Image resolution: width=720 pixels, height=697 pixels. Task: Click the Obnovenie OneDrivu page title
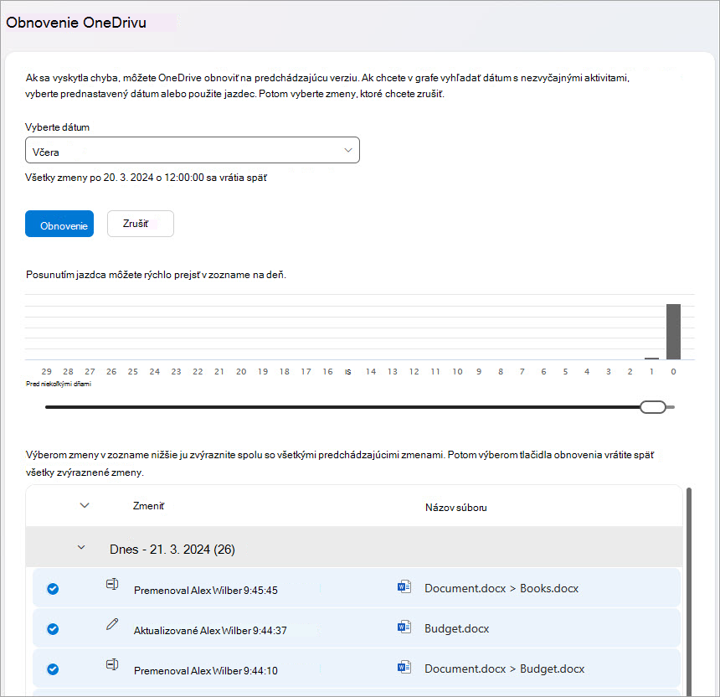(x=76, y=23)
